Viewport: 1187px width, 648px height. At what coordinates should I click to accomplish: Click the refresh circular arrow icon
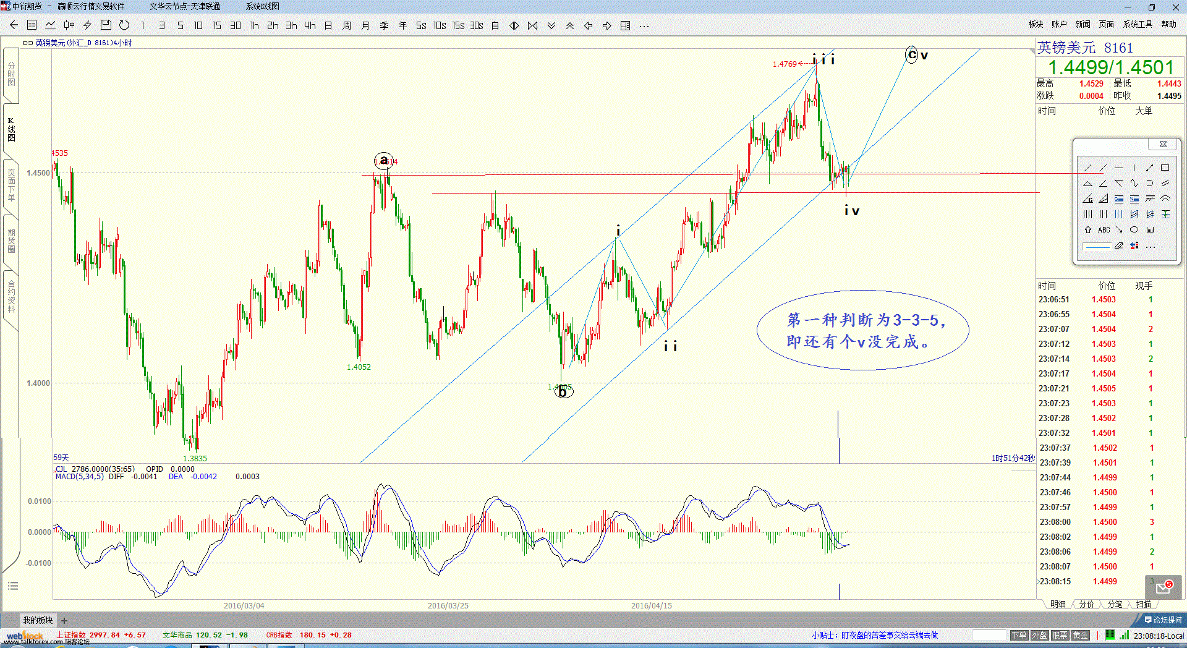point(124,25)
